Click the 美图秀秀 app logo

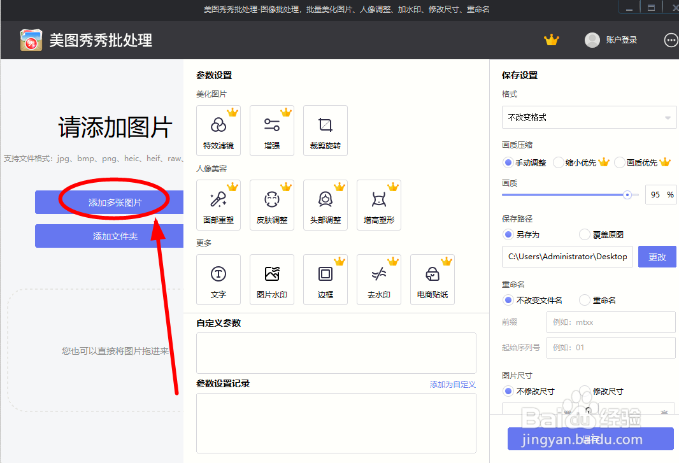(31, 40)
